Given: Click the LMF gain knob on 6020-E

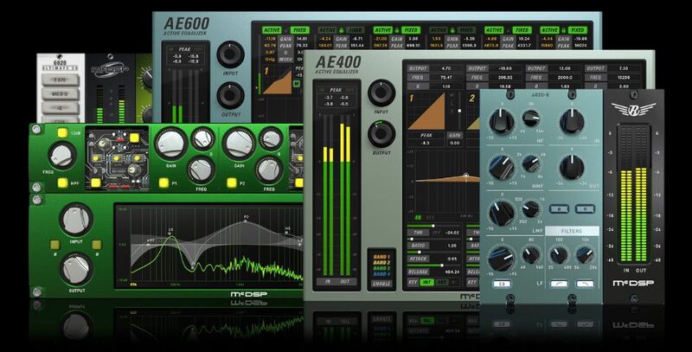Looking at the screenshot, I should coord(502,213).
